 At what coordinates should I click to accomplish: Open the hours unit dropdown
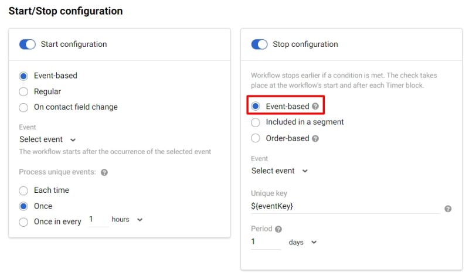tap(127, 220)
